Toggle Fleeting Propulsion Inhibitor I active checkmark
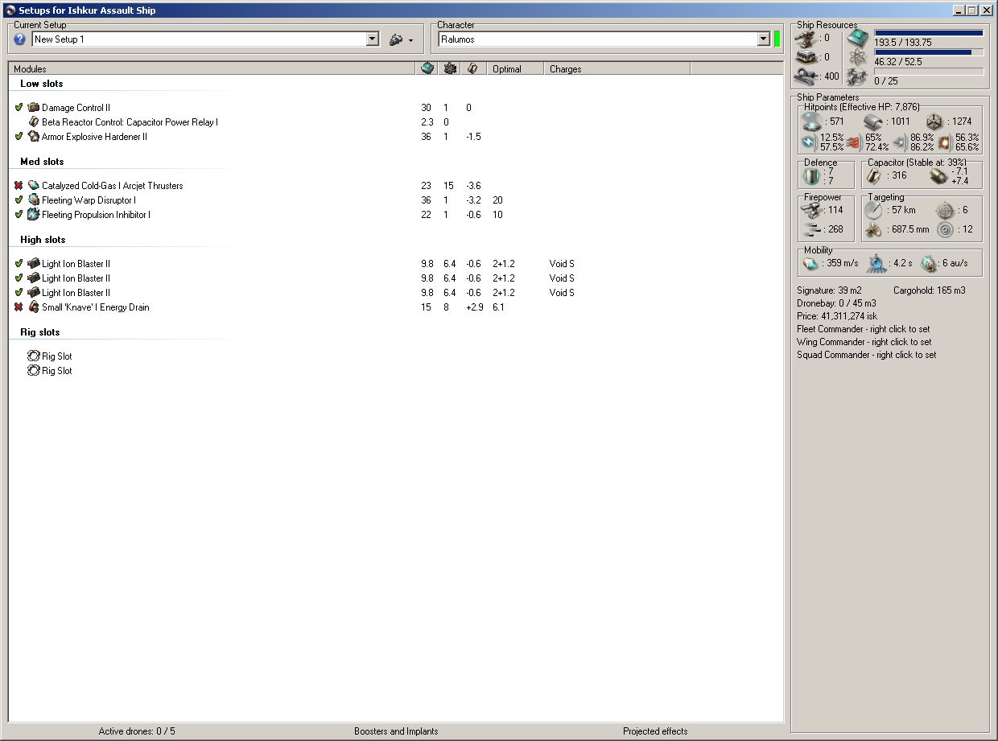 pyautogui.click(x=19, y=214)
